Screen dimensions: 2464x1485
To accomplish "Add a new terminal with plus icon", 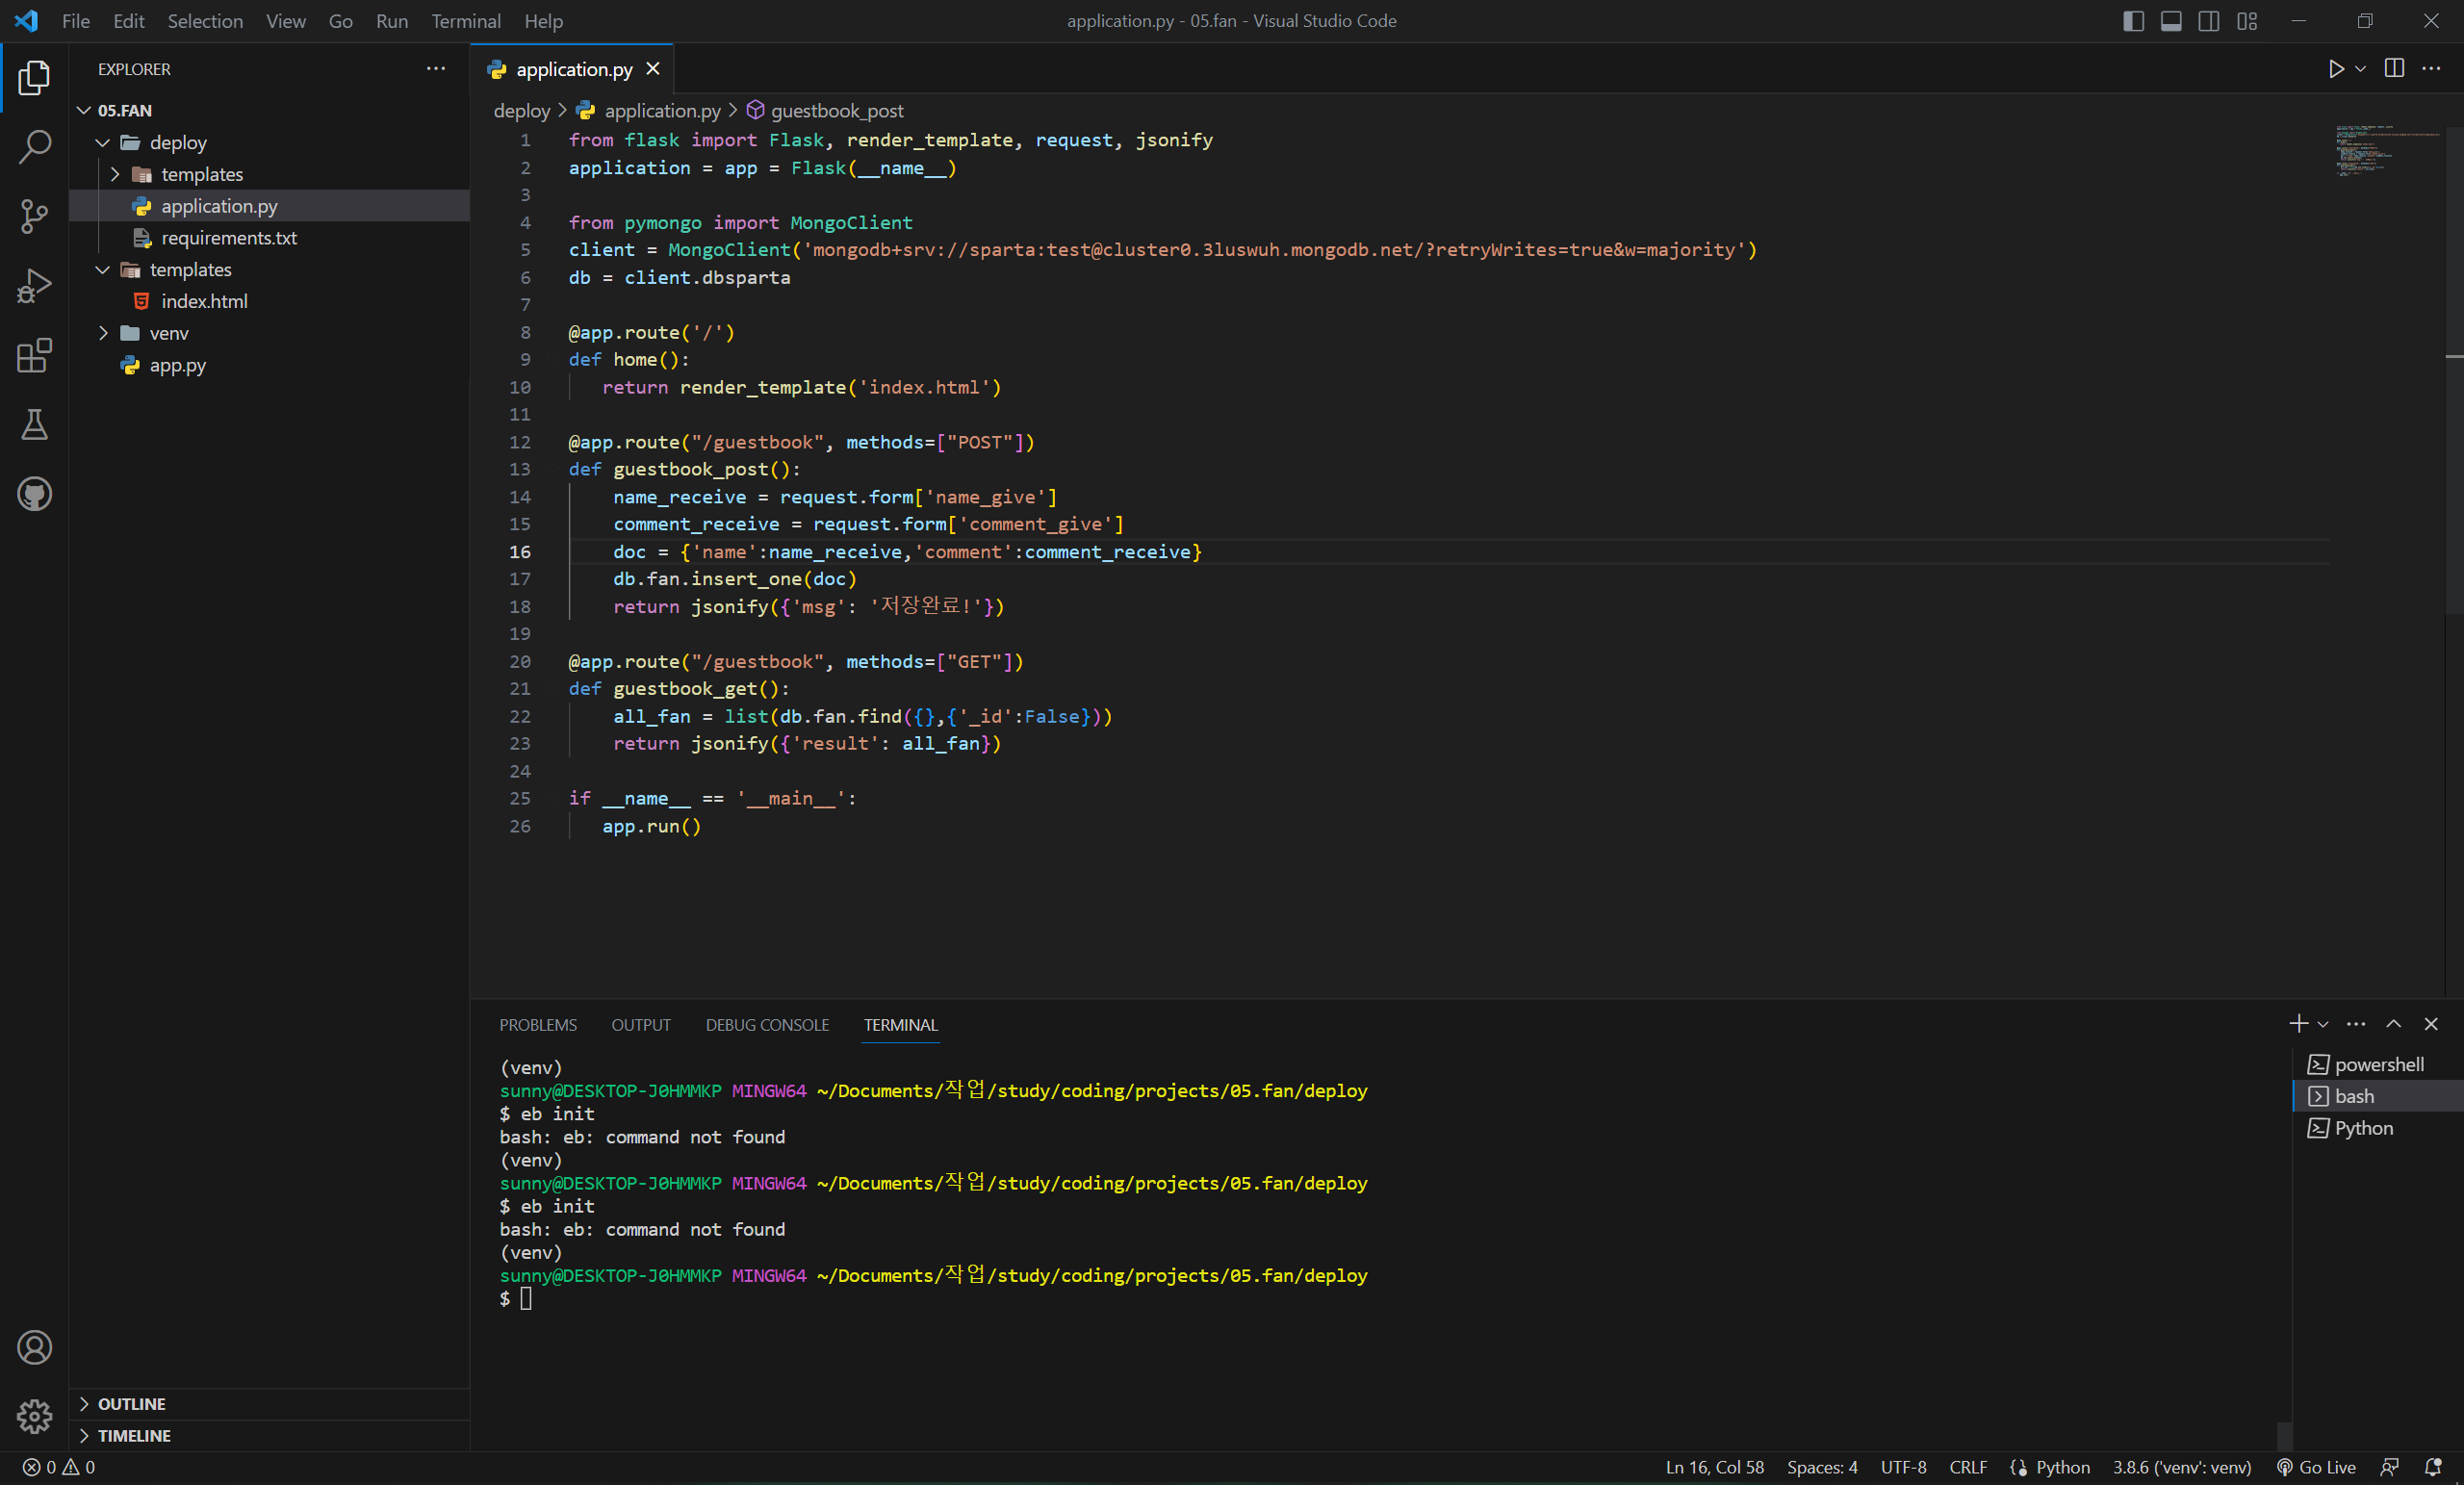I will [2298, 1024].
